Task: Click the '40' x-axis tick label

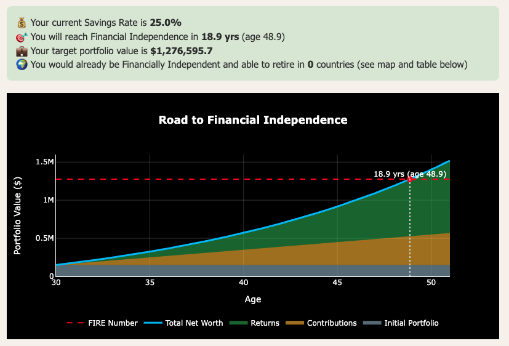Action: (x=244, y=283)
